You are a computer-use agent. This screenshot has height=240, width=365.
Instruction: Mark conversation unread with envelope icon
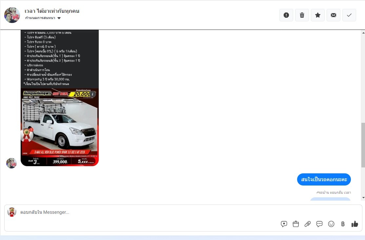click(x=333, y=15)
